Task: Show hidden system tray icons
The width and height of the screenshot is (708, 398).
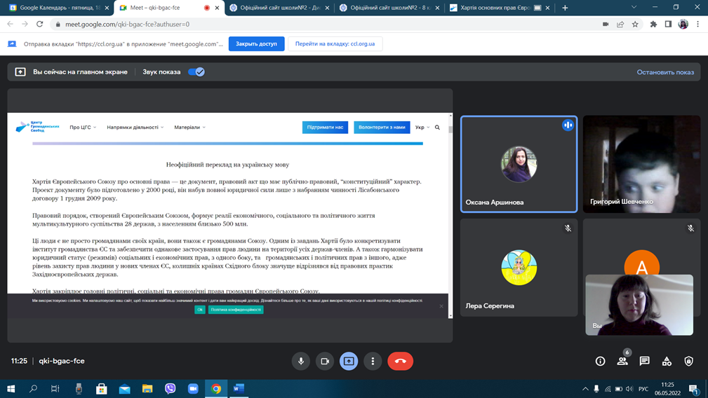Action: 585,388
